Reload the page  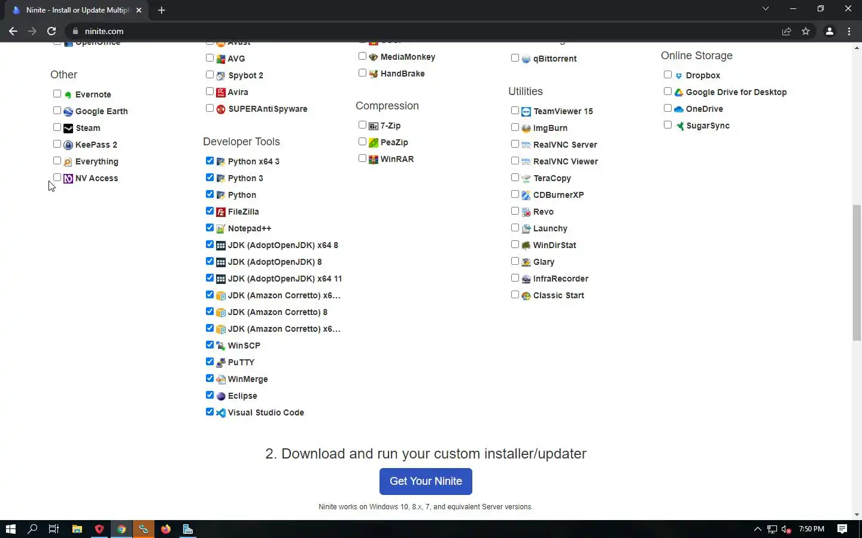[x=51, y=31]
